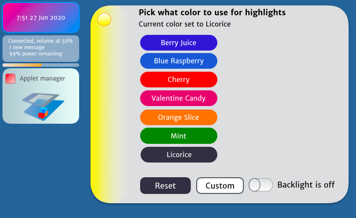Click the date and time widget
Viewport: 356px width, 218px height.
point(41,18)
